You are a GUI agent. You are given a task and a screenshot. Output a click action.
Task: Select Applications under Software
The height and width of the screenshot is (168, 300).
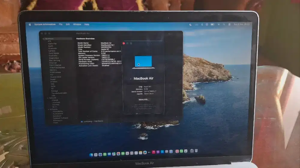(58, 114)
